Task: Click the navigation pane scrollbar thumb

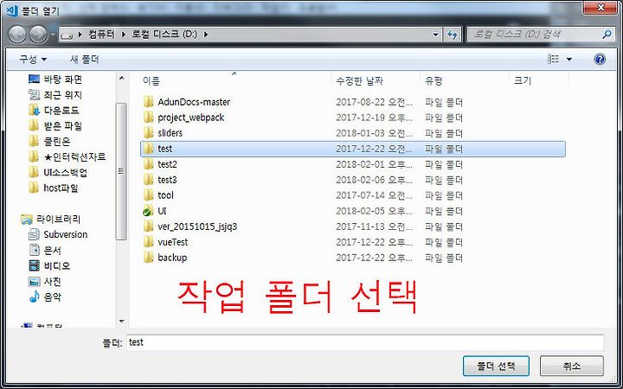Action: [x=121, y=171]
